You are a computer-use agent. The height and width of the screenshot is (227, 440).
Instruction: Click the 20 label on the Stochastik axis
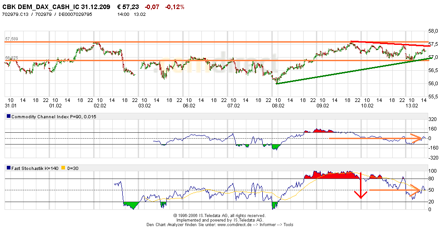tap(431, 202)
